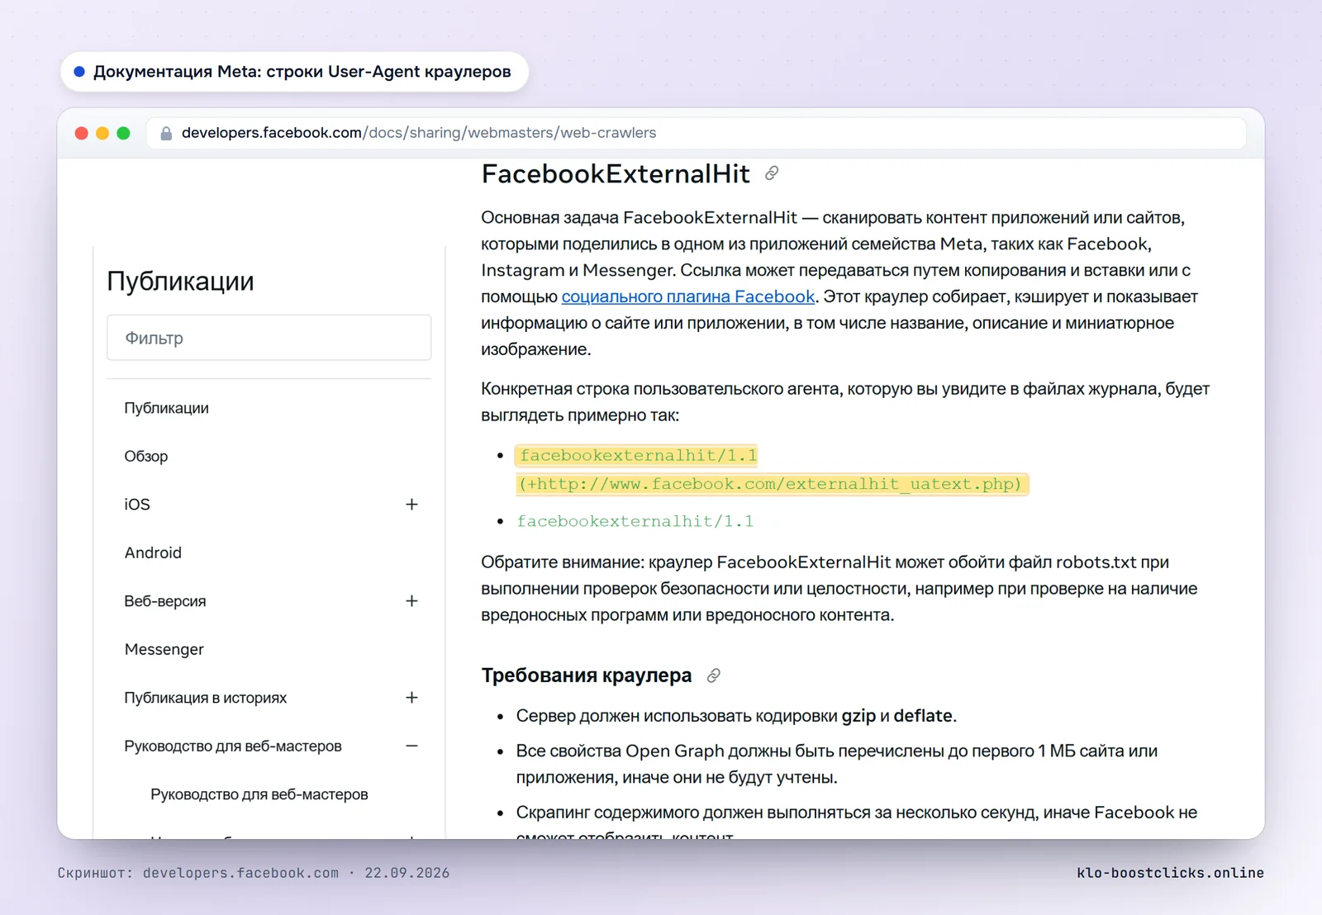Click the padlock icon in address bar
Screen dimensions: 1322x915
(x=166, y=133)
